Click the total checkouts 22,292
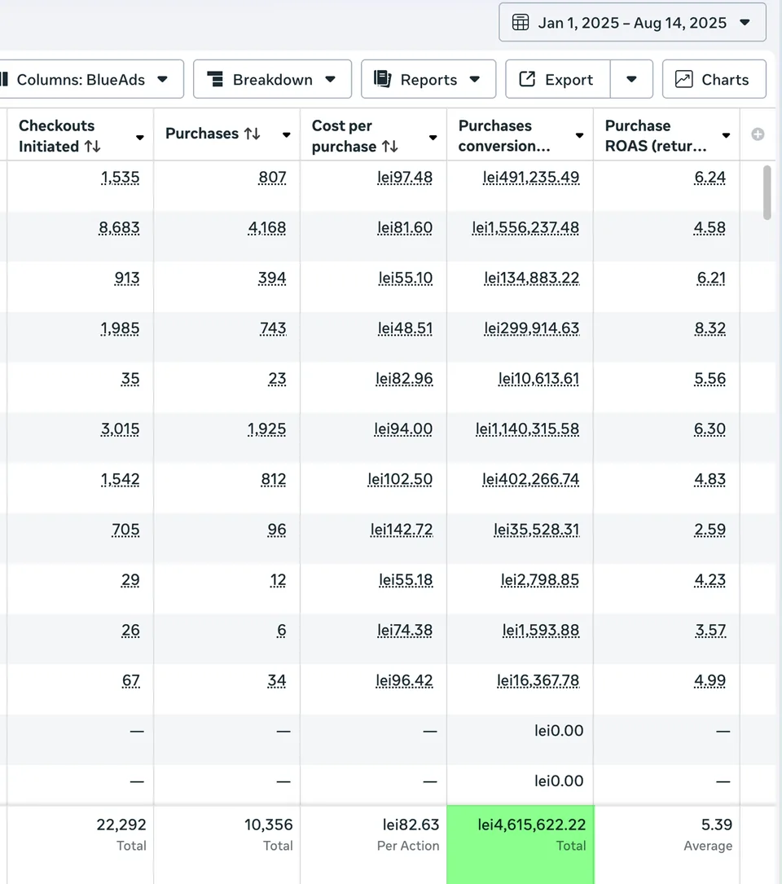782x884 pixels. point(121,825)
